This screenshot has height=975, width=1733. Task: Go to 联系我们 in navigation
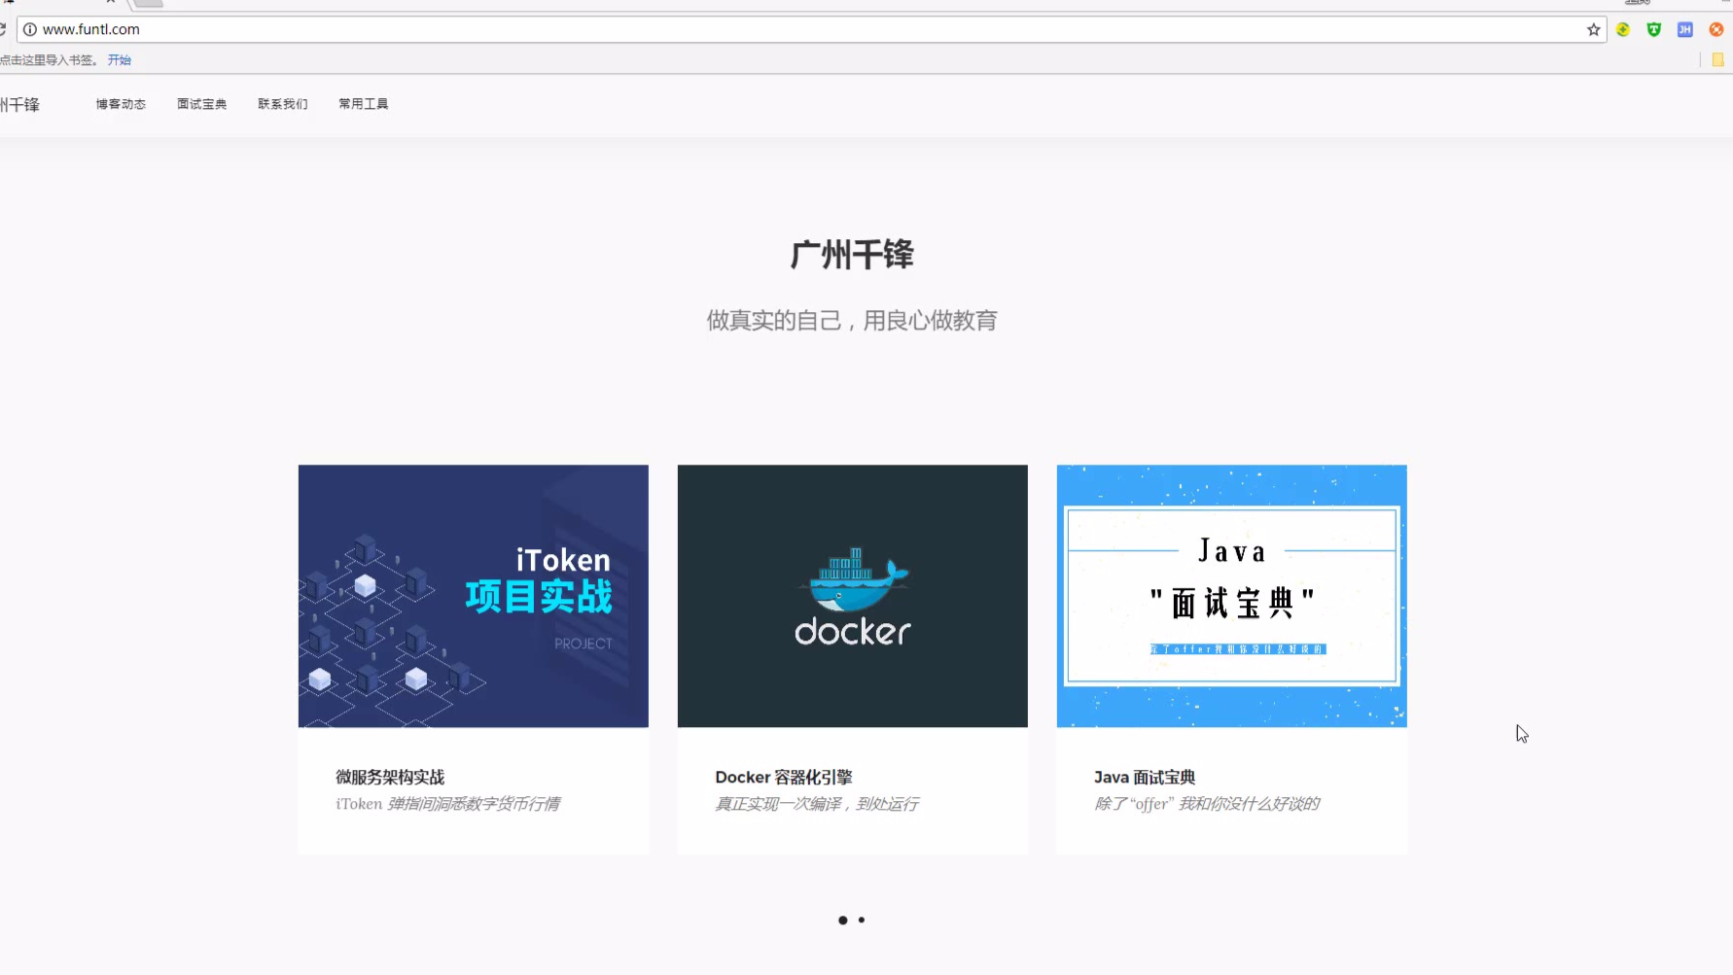click(x=282, y=104)
